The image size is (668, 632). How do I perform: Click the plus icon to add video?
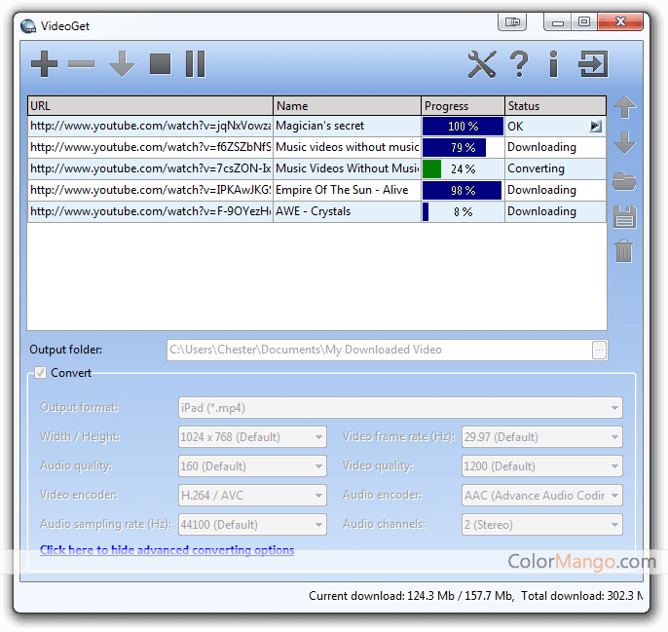pos(44,65)
